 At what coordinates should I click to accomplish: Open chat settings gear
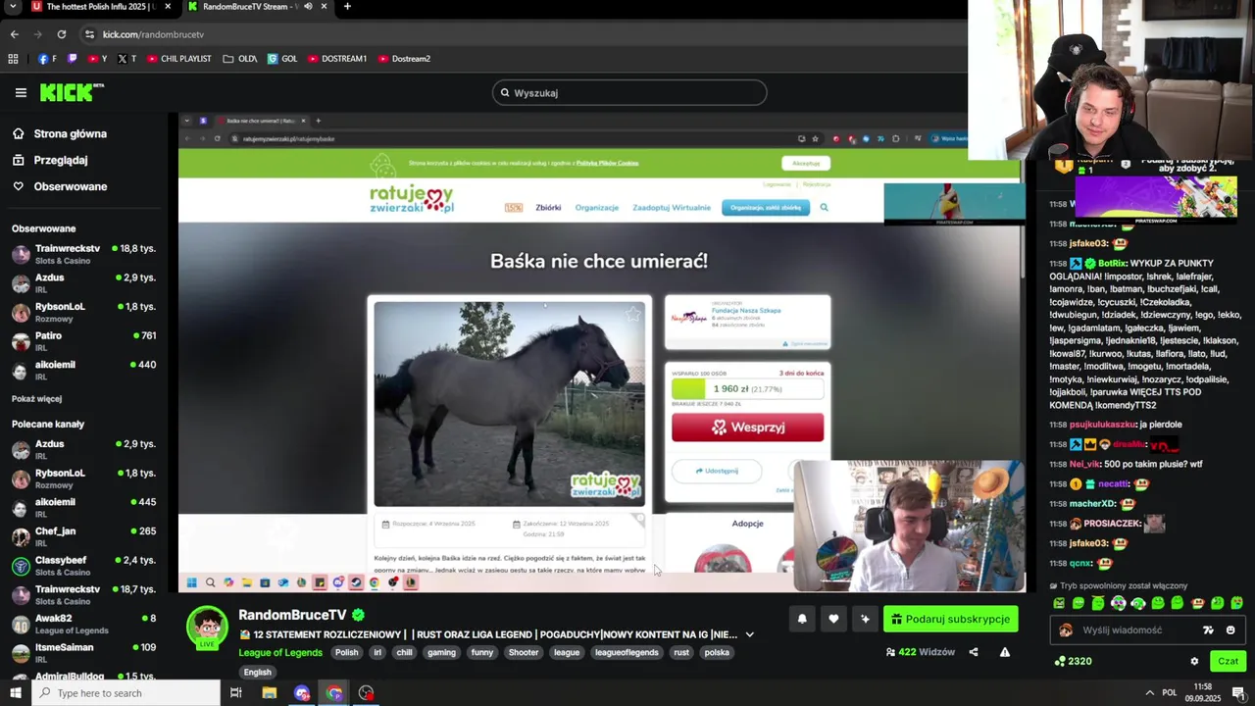click(x=1194, y=661)
